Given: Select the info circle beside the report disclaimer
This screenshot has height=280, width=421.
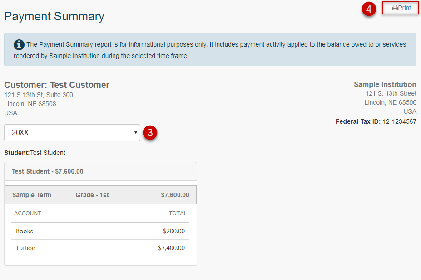Looking at the screenshot, I should (x=19, y=44).
